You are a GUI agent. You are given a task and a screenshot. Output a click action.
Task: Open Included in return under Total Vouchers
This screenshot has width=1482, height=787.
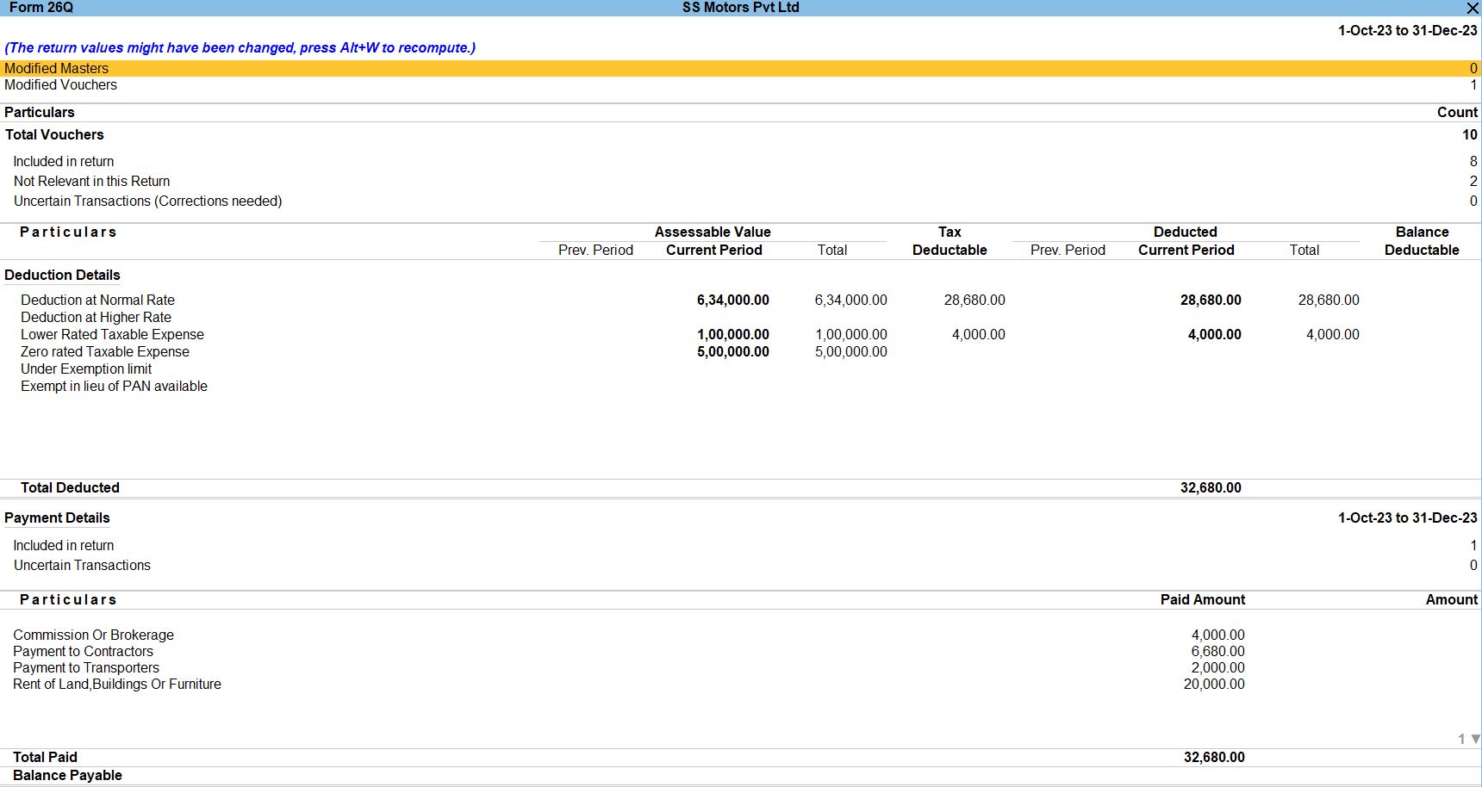click(64, 161)
